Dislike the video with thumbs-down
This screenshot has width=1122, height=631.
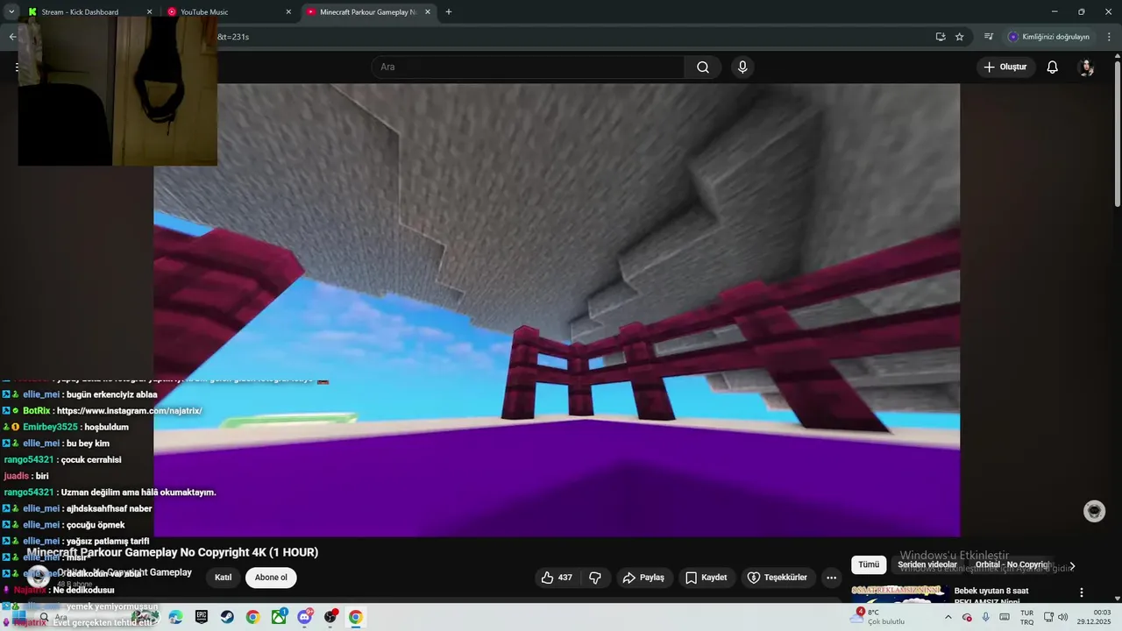[x=595, y=578]
